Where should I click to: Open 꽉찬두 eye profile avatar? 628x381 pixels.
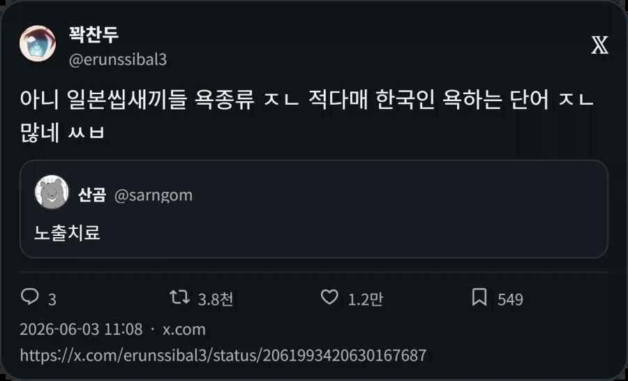point(37,43)
